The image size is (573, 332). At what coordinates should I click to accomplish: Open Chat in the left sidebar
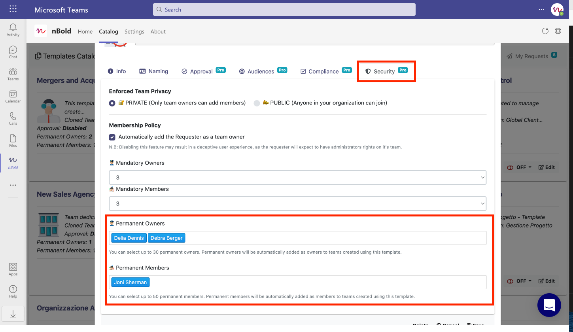(x=13, y=52)
